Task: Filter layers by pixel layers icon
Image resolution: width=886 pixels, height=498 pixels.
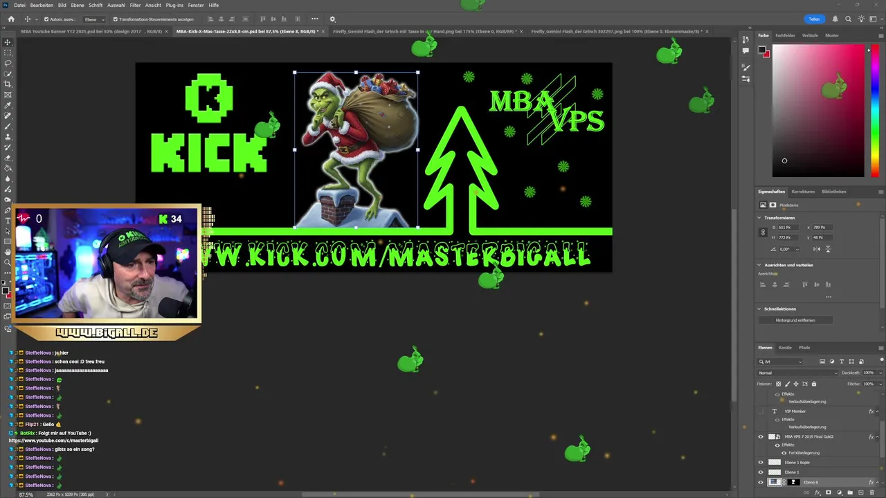Action: (822, 361)
